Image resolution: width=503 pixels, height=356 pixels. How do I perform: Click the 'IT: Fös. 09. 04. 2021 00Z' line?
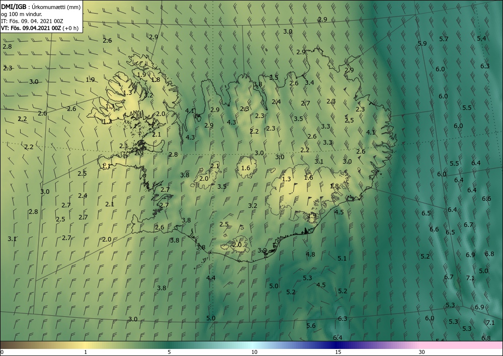[x=32, y=21]
